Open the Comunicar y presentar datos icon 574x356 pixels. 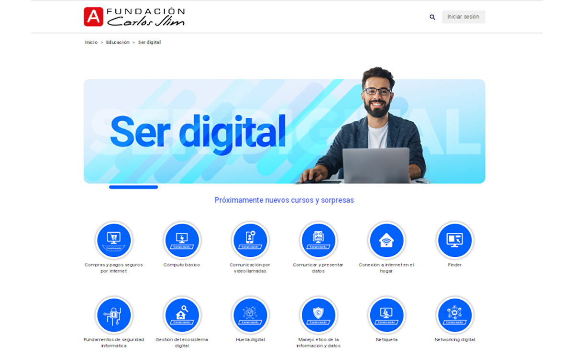click(x=318, y=240)
